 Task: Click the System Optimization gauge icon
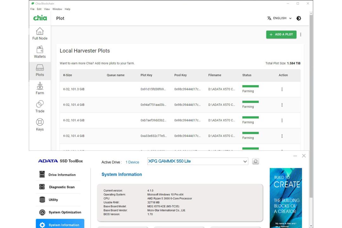coord(42,212)
